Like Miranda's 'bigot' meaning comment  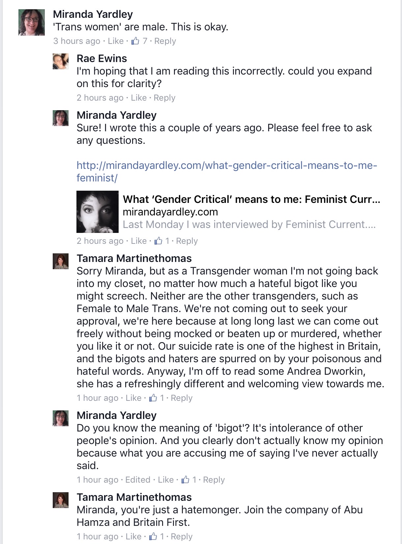click(x=166, y=479)
